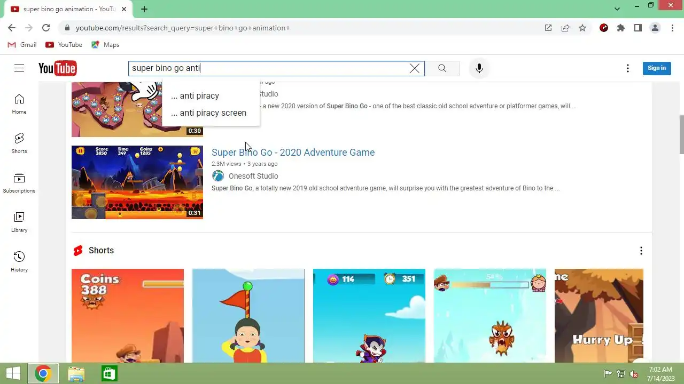Share this page icon
Screen dimensions: 684x384
pos(565,28)
